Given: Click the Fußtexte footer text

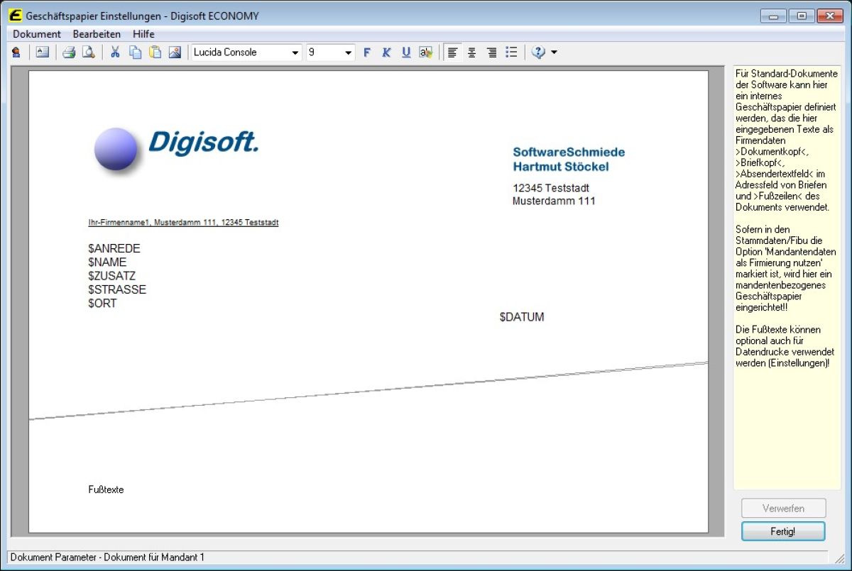Looking at the screenshot, I should coord(106,489).
